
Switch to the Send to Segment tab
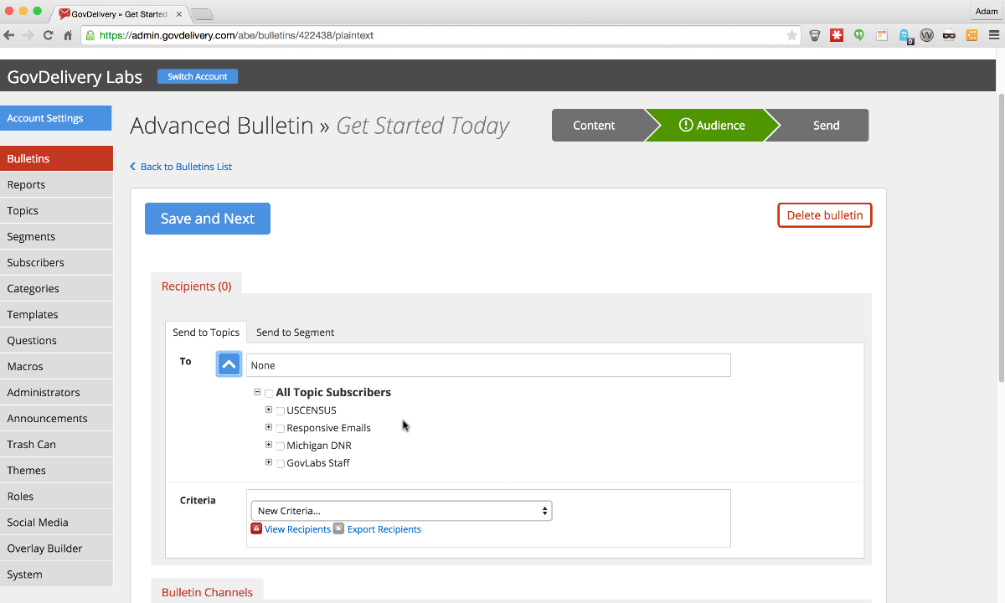pos(295,332)
